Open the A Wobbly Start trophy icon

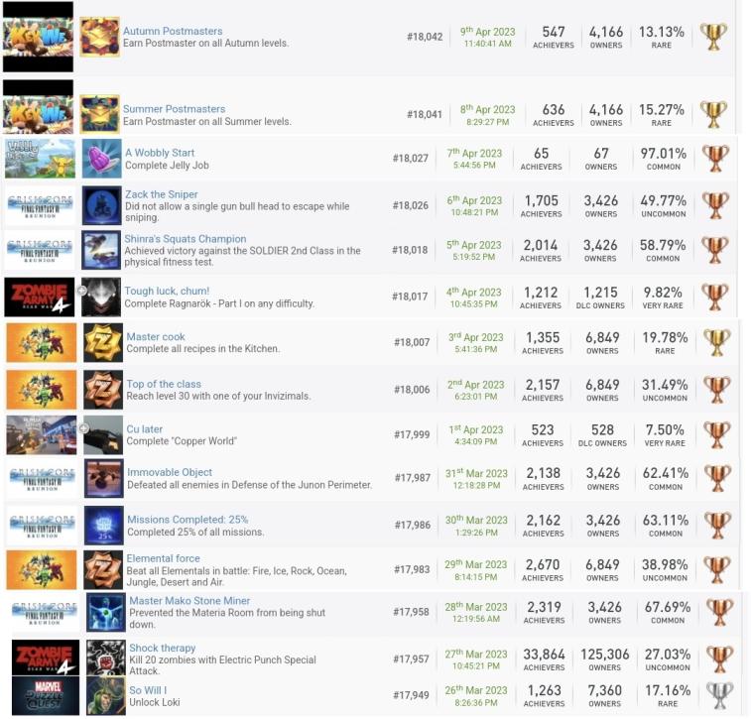[101, 159]
